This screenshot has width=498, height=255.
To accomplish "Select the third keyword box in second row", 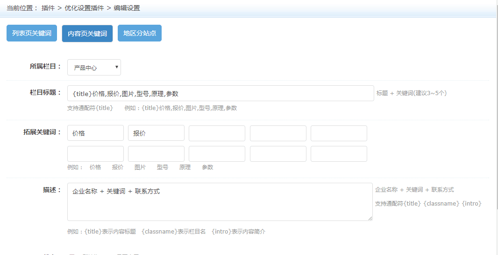I will tap(217, 154).
